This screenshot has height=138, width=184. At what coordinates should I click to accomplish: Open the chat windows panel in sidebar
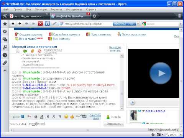tap(5, 39)
